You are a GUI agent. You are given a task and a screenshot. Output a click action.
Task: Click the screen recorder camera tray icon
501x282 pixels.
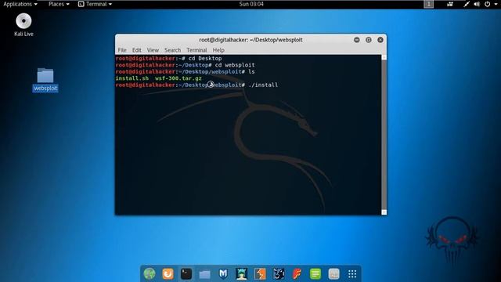pos(450,4)
